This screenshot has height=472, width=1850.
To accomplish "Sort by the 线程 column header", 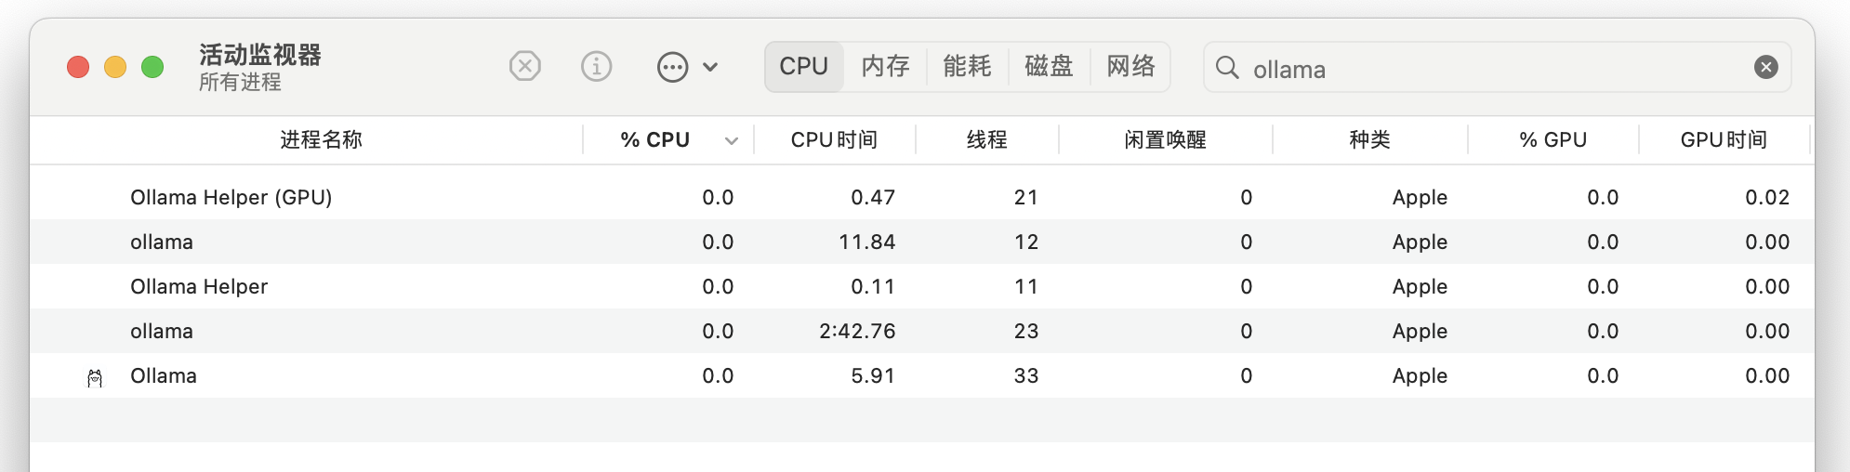I will (x=986, y=139).
